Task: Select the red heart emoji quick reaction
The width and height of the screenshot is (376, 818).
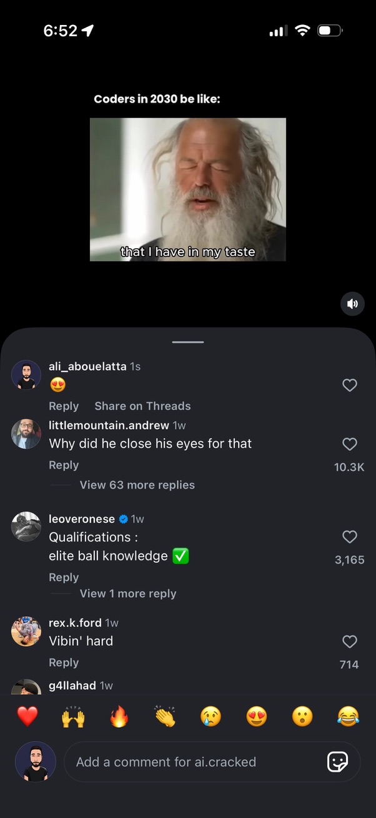Action: pos(27,717)
